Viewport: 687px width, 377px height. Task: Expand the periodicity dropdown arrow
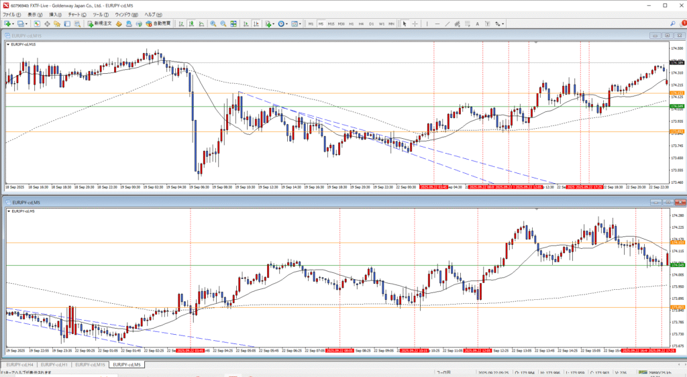tap(286, 23)
